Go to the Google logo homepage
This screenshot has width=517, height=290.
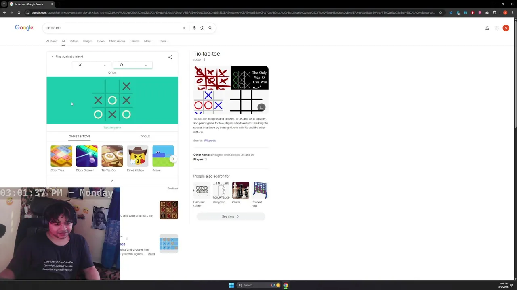point(24,27)
